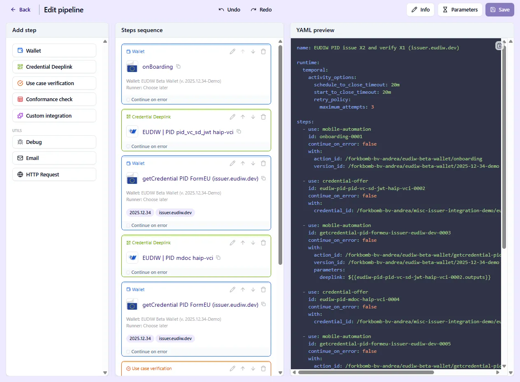Copy the EUDIW PID pid_vc_sd_jwt step name

coord(239,132)
